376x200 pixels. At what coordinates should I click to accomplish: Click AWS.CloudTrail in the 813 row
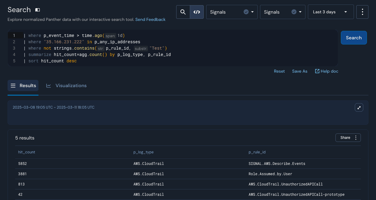[149, 184]
